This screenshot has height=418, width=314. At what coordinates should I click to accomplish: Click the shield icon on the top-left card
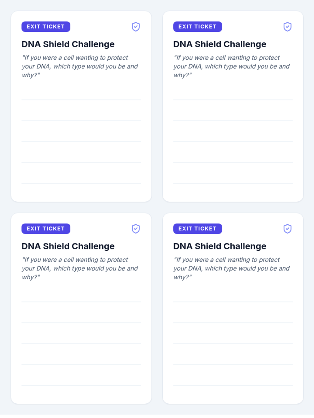tap(136, 27)
